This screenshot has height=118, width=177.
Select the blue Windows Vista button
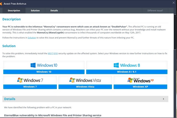coord(85,87)
